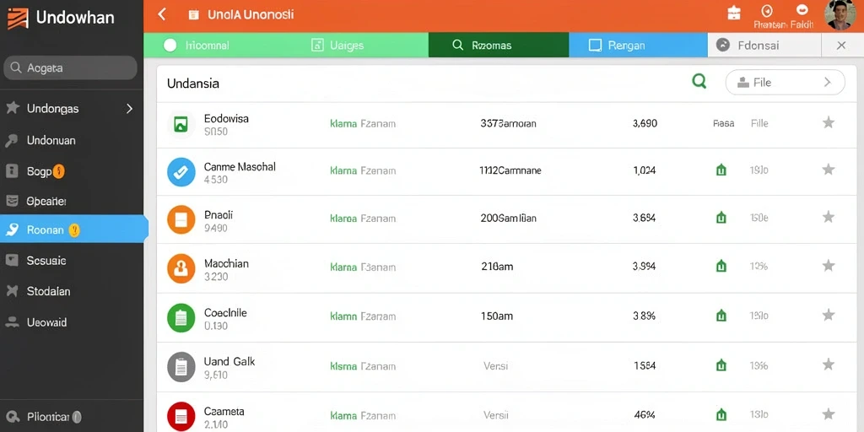The width and height of the screenshot is (864, 432).
Task: Open user profile avatar photo
Action: pos(840,15)
